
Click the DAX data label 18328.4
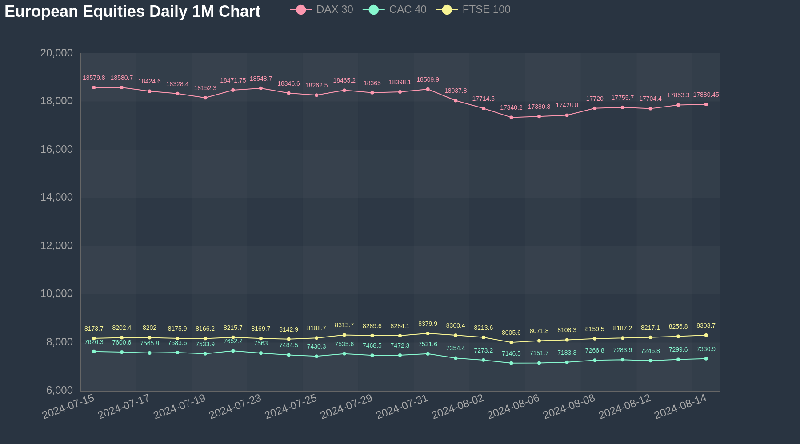(177, 84)
